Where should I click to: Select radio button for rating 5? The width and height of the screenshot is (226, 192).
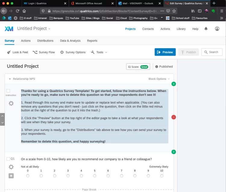95,176
